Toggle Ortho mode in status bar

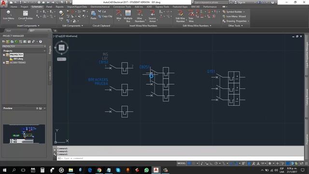click(211, 163)
